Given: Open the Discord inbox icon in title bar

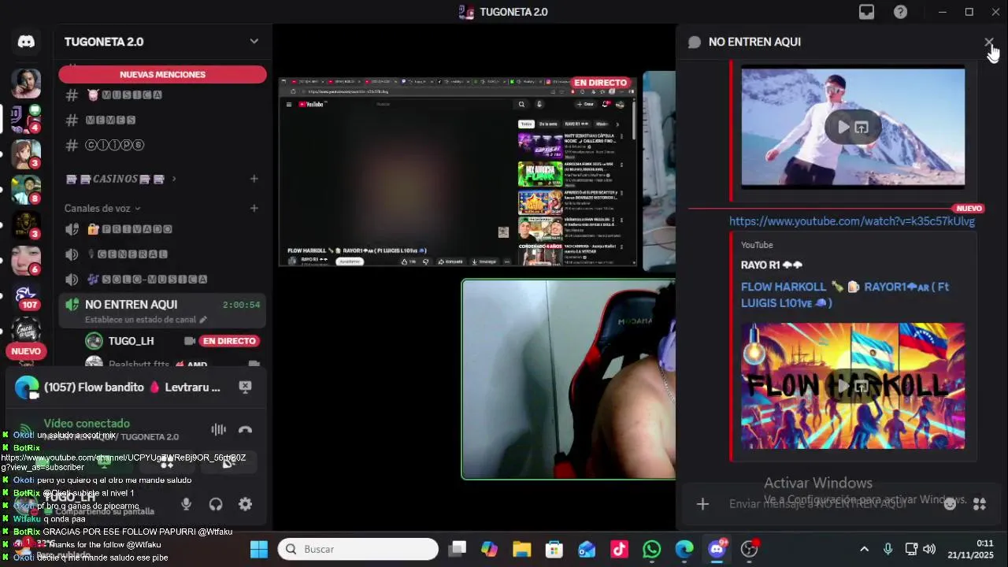Looking at the screenshot, I should pyautogui.click(x=867, y=12).
